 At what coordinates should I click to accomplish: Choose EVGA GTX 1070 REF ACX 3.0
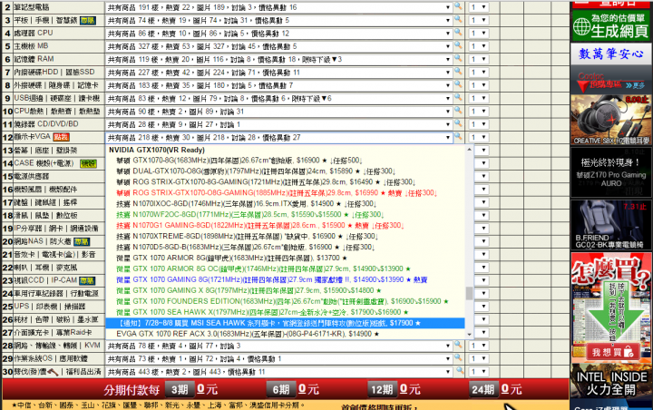(285, 334)
